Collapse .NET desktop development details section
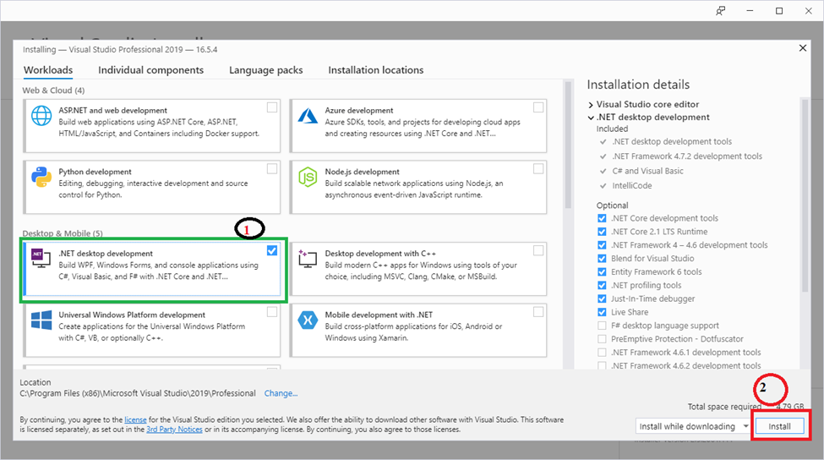The height and width of the screenshot is (460, 824). pos(591,118)
